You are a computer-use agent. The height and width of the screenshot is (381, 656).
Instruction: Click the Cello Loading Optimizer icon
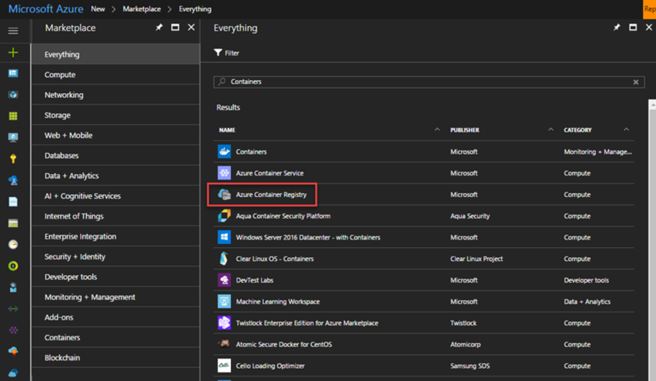[x=224, y=366]
